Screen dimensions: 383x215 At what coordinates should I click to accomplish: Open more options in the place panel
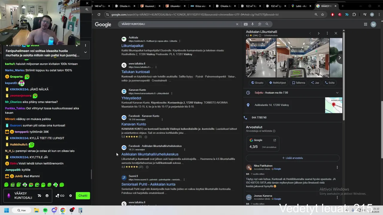click(327, 33)
